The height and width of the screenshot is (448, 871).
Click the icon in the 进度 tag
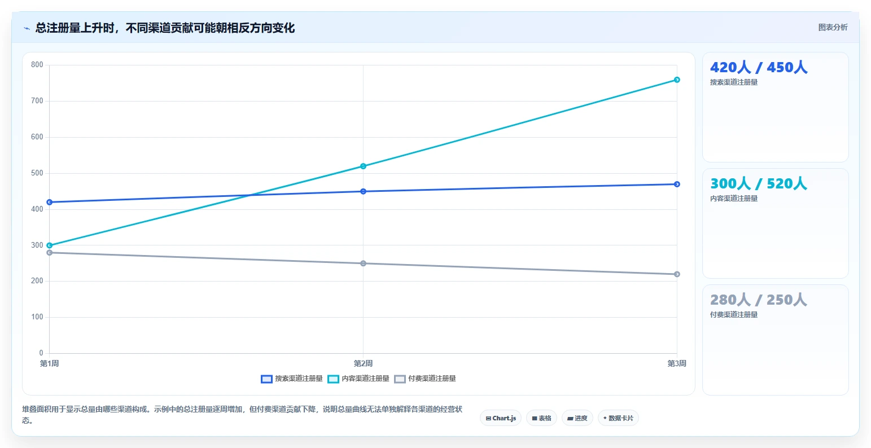[x=570, y=419]
